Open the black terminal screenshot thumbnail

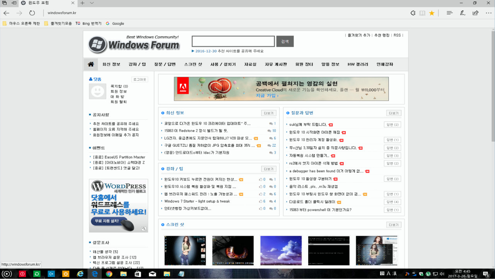pyautogui.click(x=329, y=250)
